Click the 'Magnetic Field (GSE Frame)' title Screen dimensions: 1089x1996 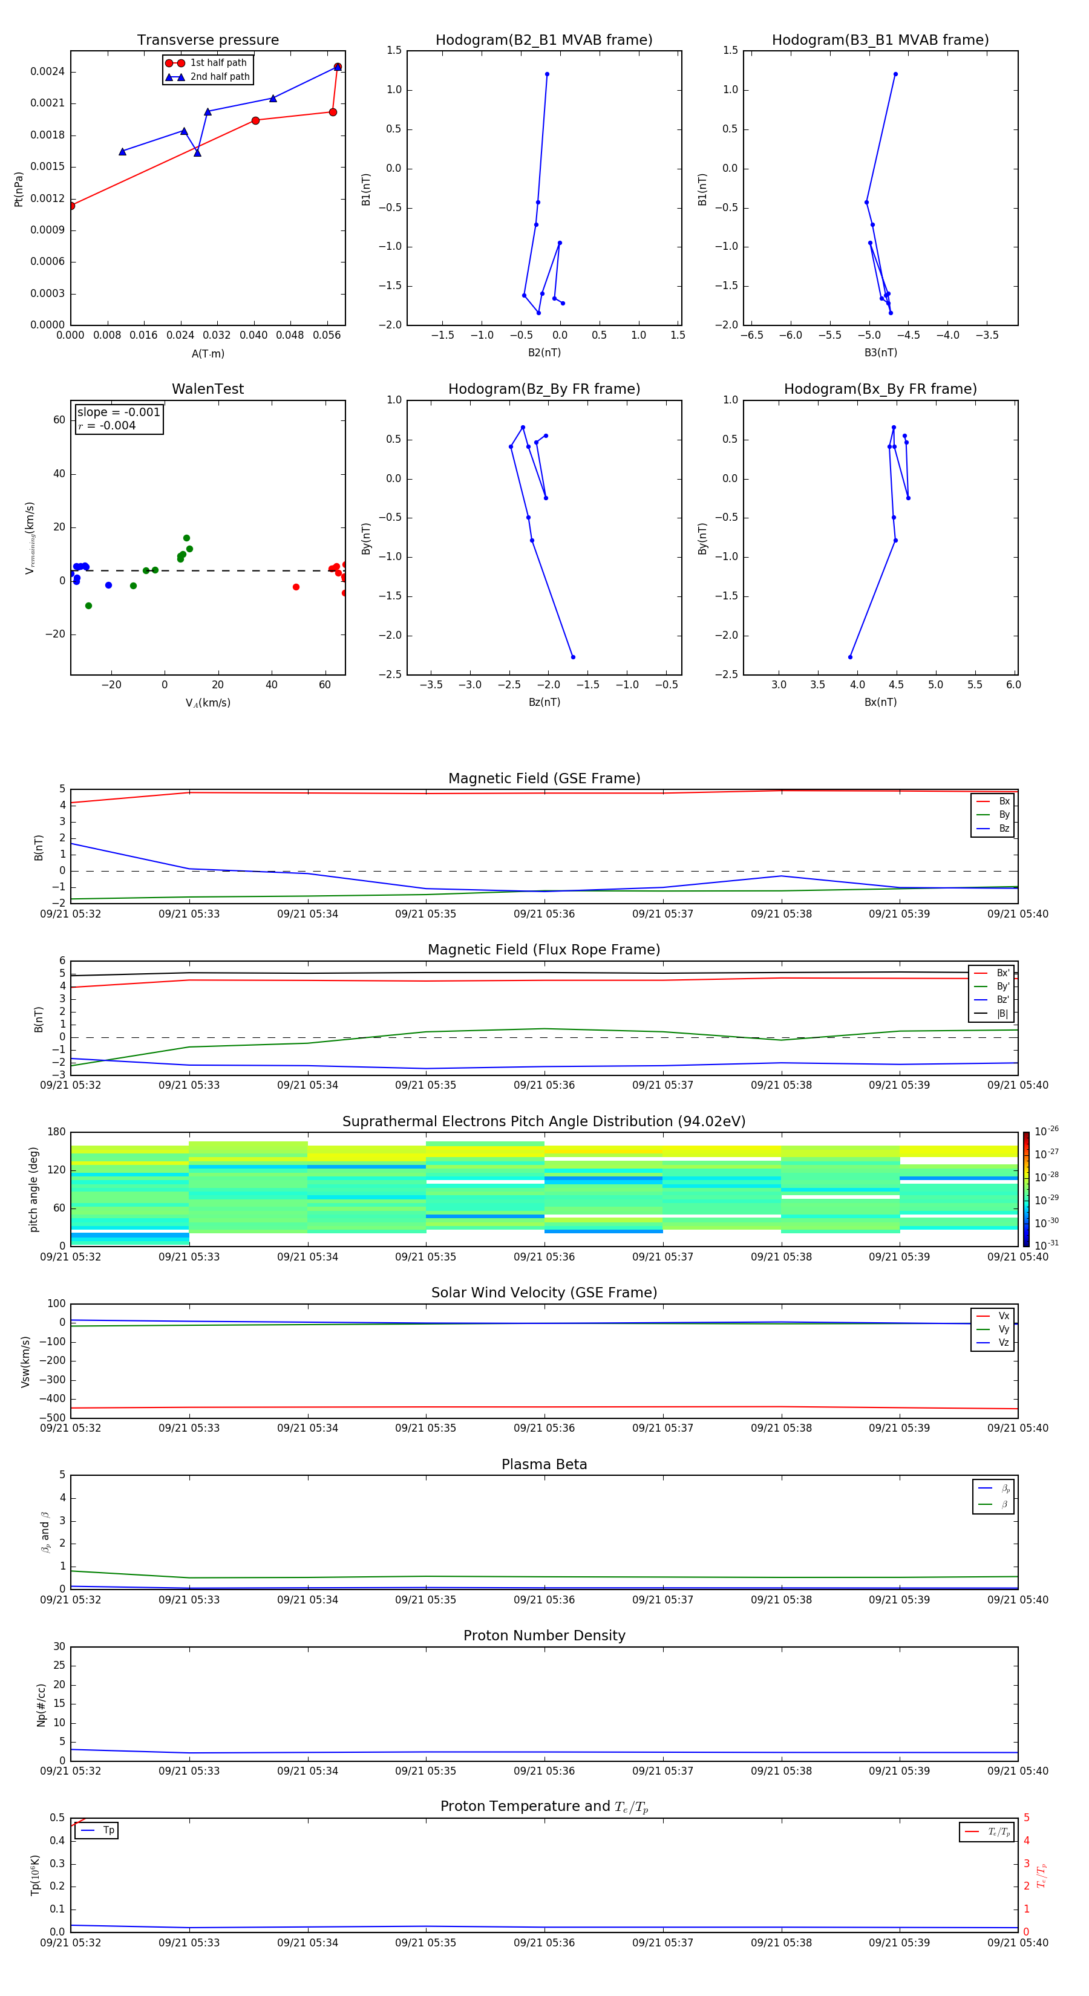tap(544, 778)
